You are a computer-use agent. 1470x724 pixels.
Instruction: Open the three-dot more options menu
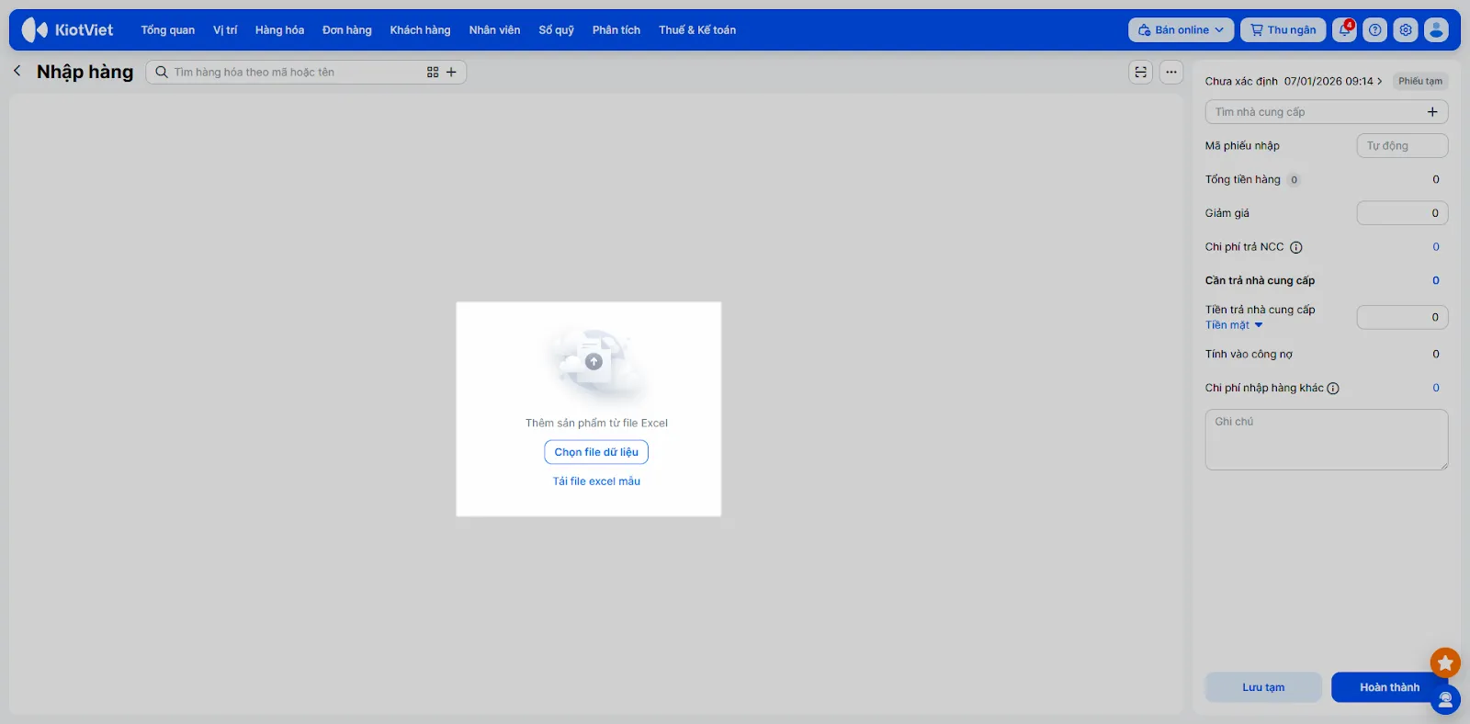click(1170, 72)
